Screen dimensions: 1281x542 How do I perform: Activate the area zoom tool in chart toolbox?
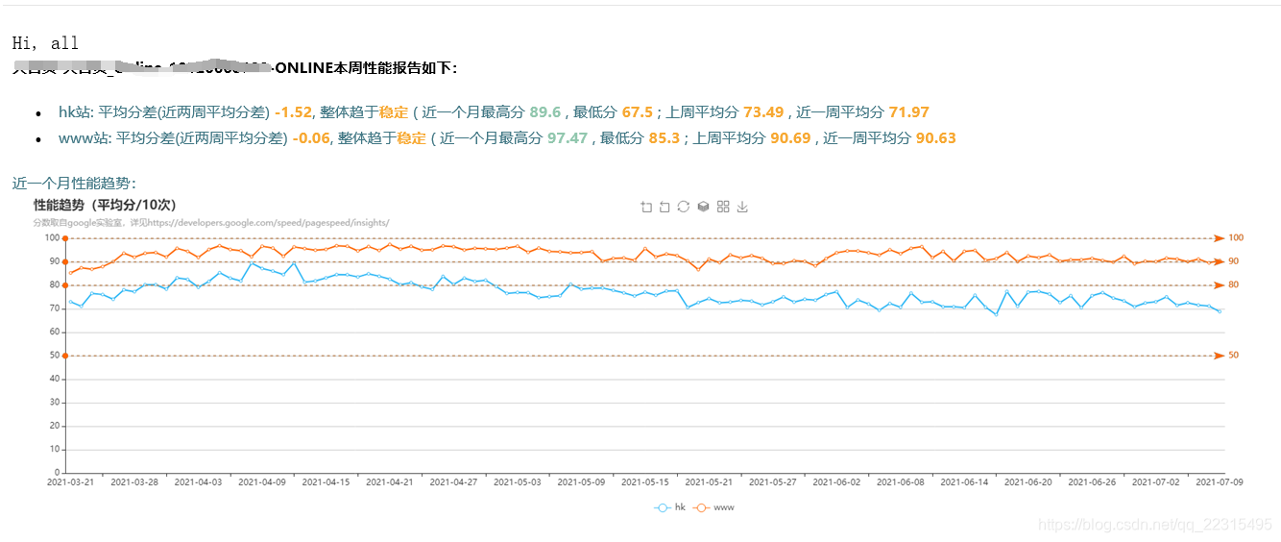pyautogui.click(x=646, y=207)
